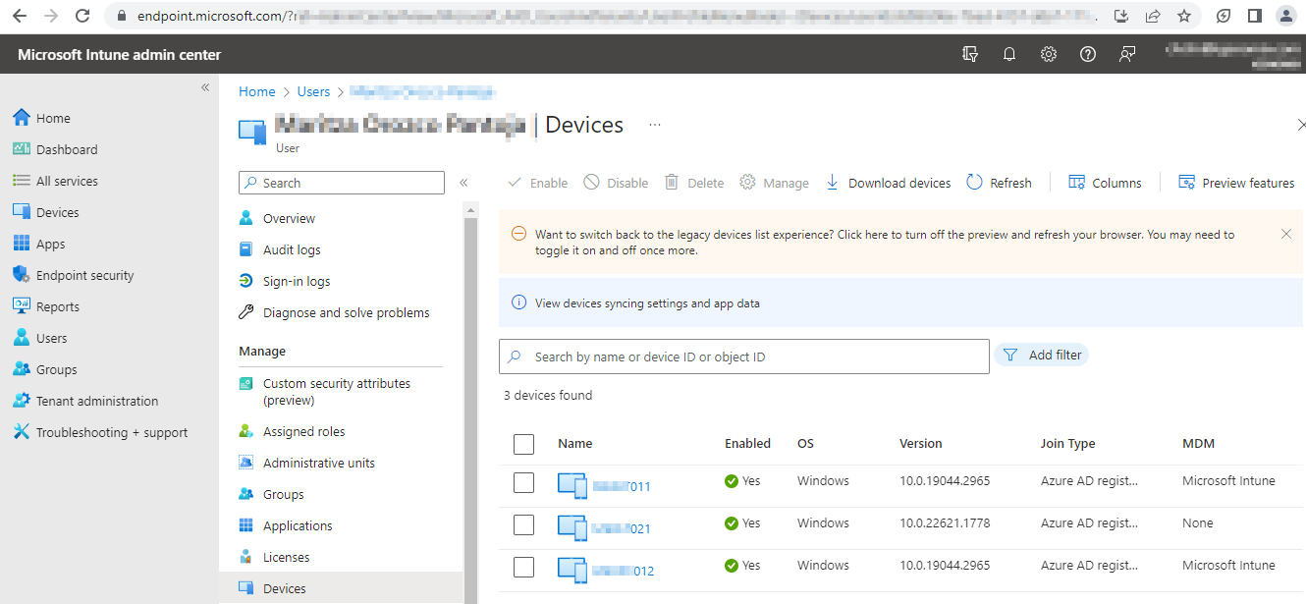Click the Manage toolbar command

[x=774, y=183]
